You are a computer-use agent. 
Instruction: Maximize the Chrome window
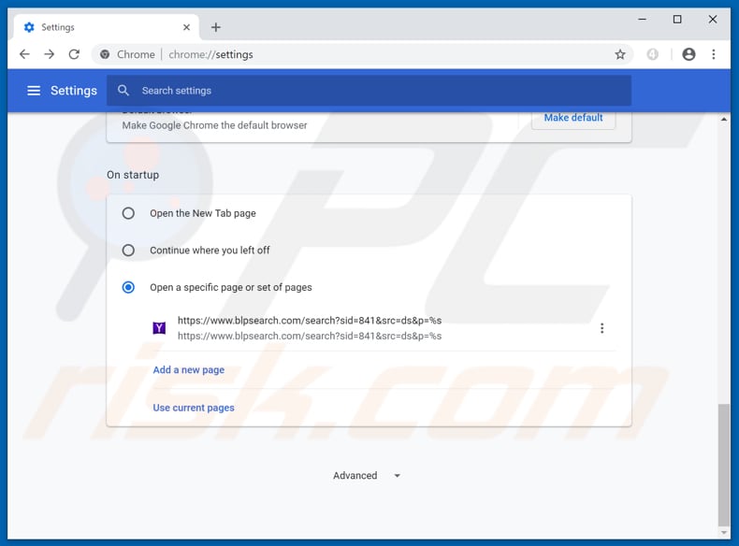tap(677, 20)
